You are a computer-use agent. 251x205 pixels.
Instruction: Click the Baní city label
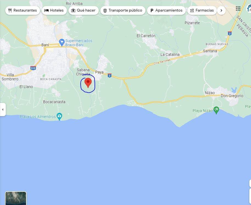click(45, 45)
